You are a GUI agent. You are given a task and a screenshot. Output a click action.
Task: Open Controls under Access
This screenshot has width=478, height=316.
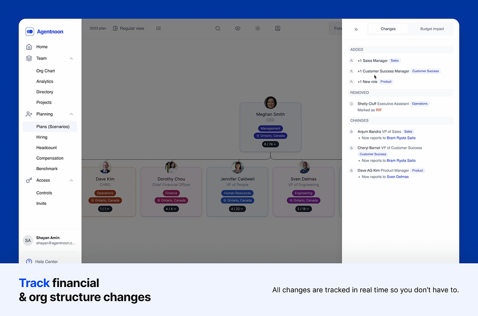44,193
